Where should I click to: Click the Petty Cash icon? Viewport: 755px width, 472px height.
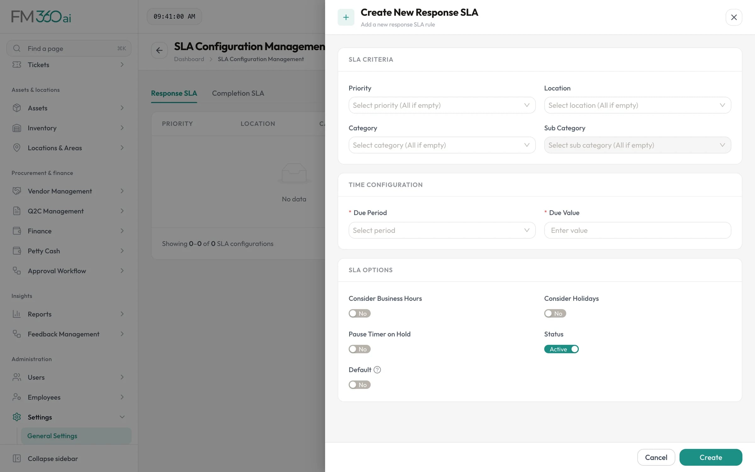(17, 251)
